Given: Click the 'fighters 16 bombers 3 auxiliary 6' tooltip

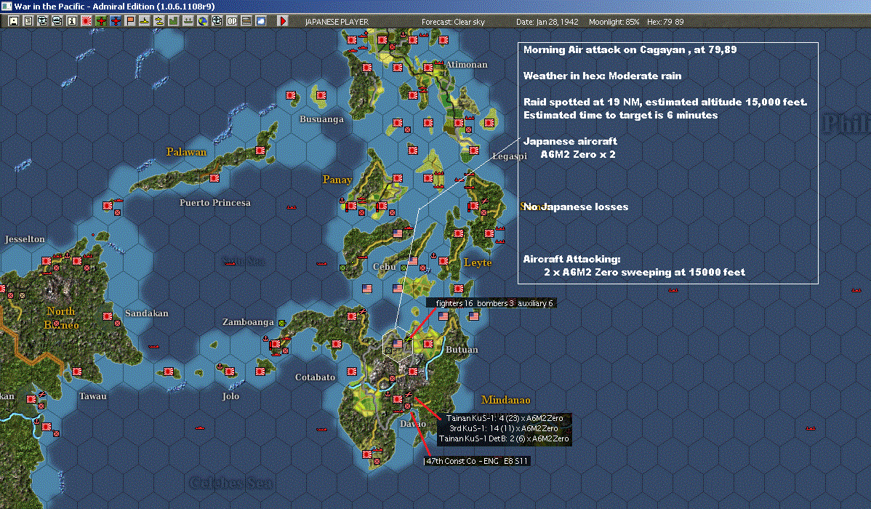Looking at the screenshot, I should pyautogui.click(x=491, y=302).
